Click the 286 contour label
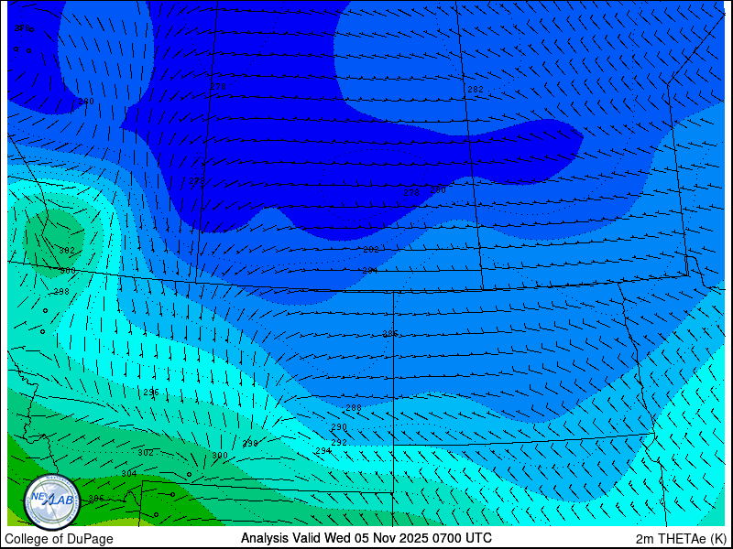733x549 pixels. point(390,333)
